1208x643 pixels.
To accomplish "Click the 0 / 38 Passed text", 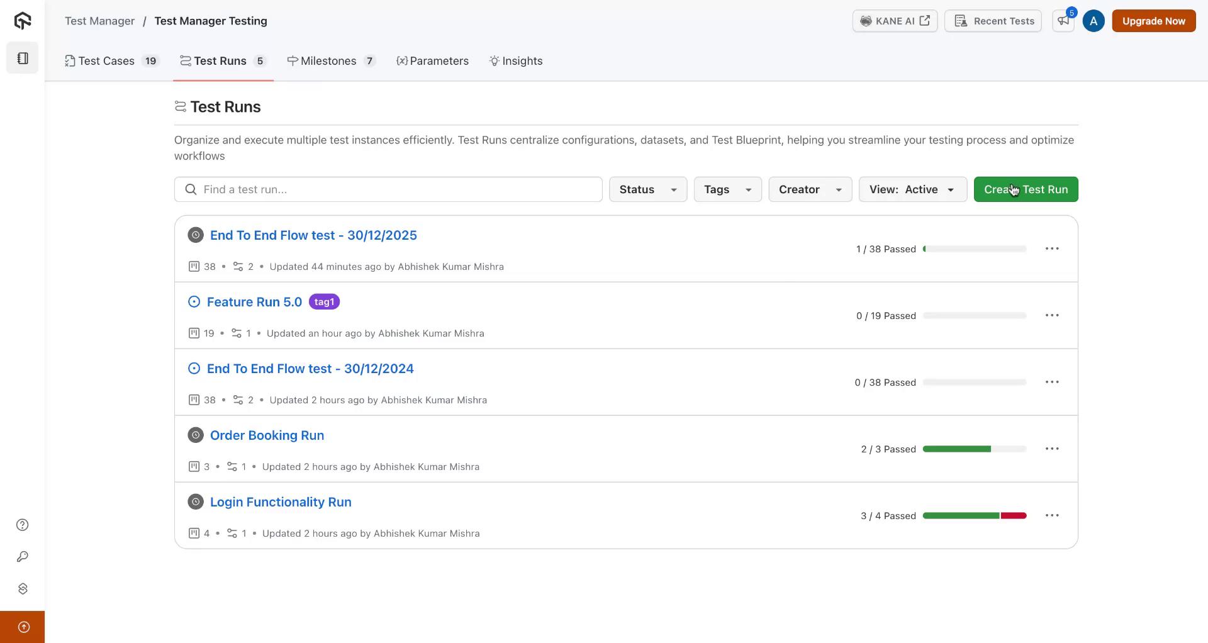I will pyautogui.click(x=885, y=383).
